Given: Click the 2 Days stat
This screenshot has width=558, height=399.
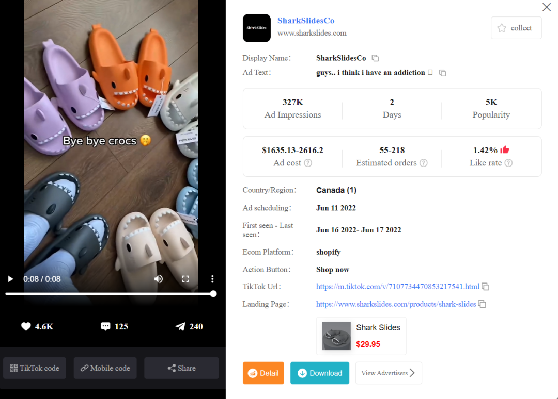Looking at the screenshot, I should click(x=392, y=109).
